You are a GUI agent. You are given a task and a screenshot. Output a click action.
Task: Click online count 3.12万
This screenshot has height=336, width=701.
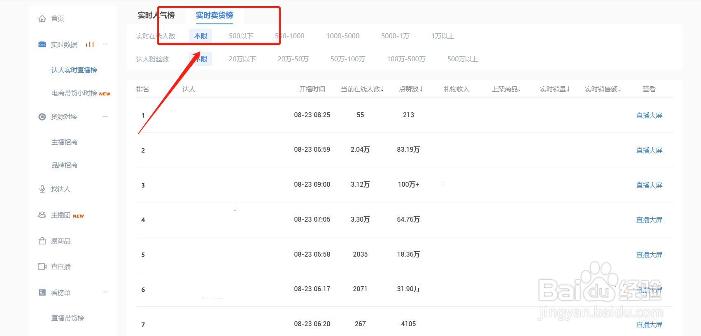coord(360,185)
